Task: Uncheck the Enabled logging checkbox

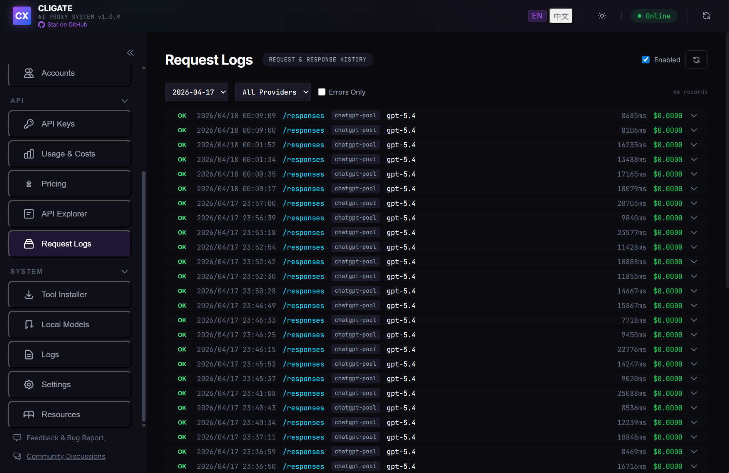Action: point(646,60)
